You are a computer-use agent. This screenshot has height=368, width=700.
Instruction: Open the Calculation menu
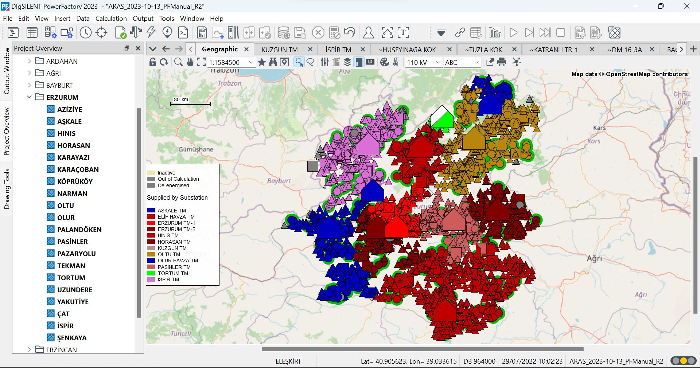111,19
